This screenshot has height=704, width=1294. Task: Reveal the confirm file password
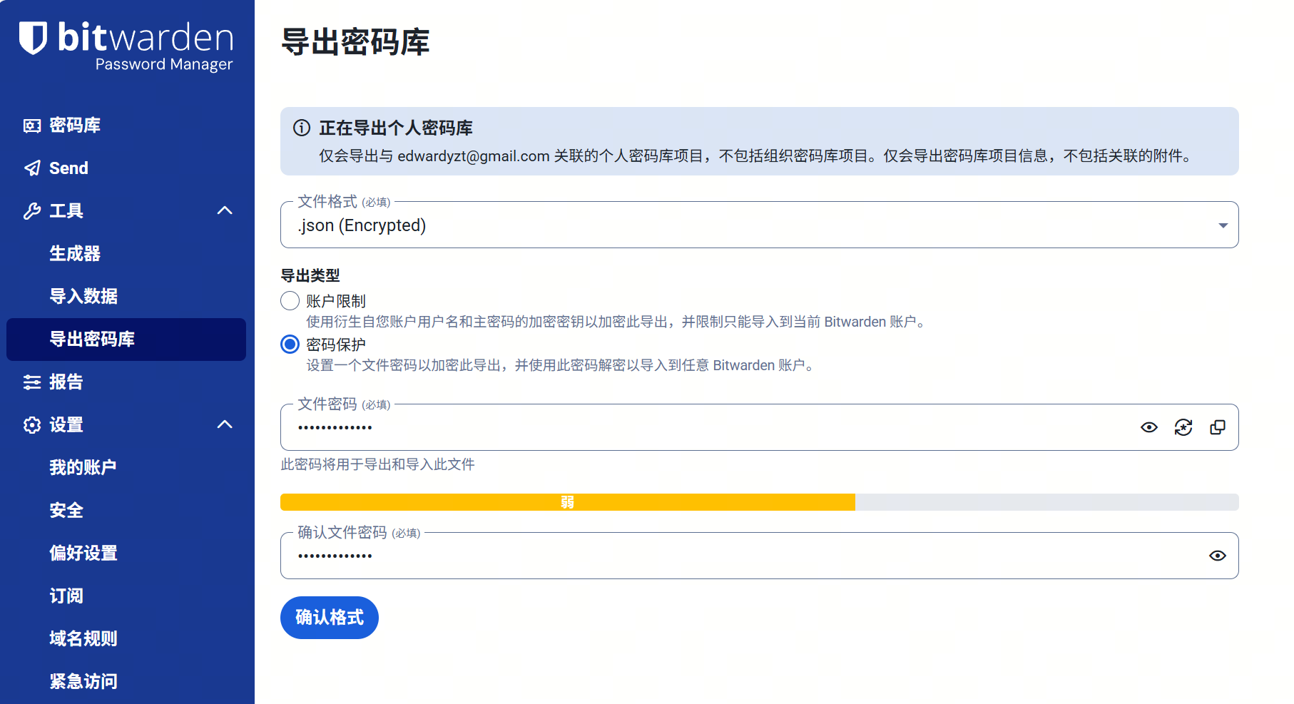(x=1218, y=556)
